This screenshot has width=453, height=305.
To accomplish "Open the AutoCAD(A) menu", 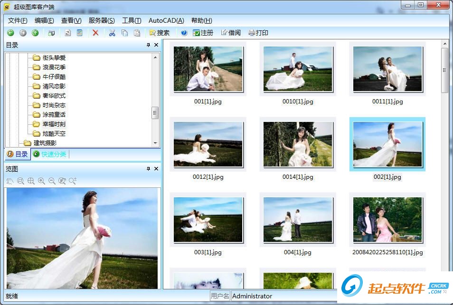I will tap(165, 20).
